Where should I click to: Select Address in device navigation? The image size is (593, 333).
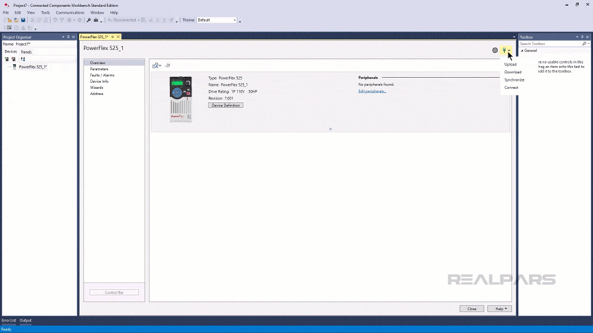(x=96, y=94)
